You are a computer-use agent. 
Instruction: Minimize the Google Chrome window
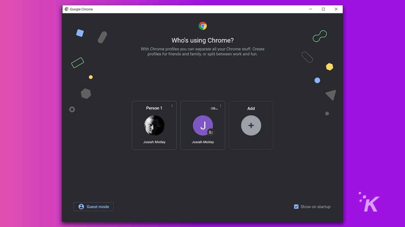click(x=310, y=9)
